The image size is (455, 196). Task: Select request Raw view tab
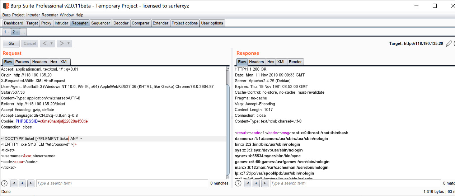coord(8,62)
